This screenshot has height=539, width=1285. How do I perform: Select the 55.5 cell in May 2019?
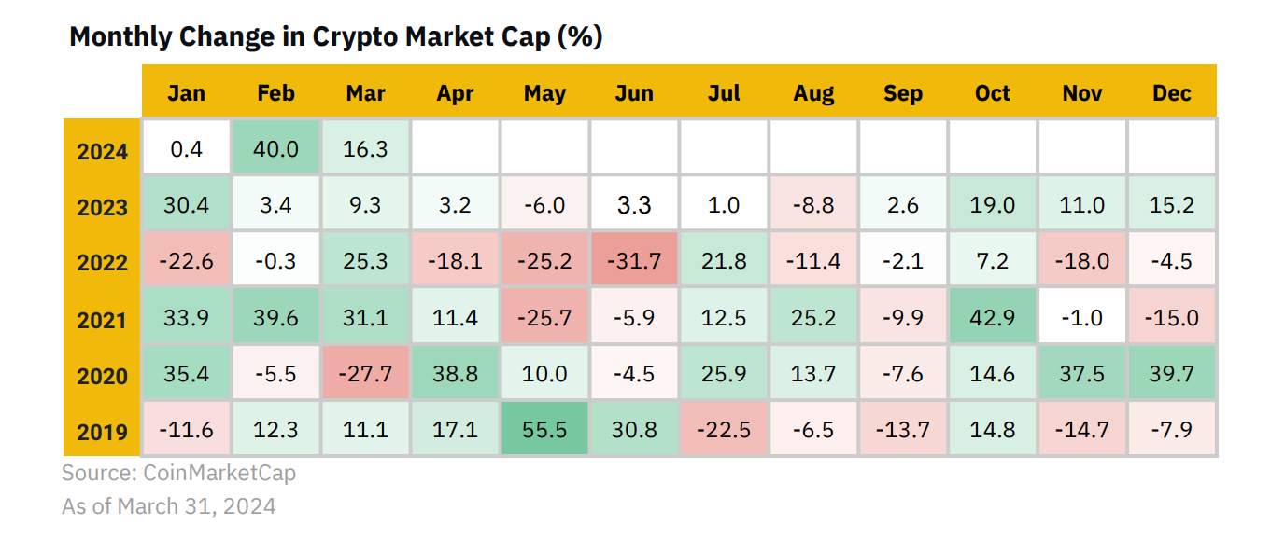[544, 429]
